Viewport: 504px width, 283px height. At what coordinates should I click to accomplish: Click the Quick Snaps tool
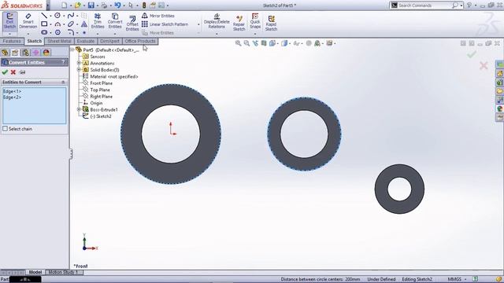click(x=255, y=21)
